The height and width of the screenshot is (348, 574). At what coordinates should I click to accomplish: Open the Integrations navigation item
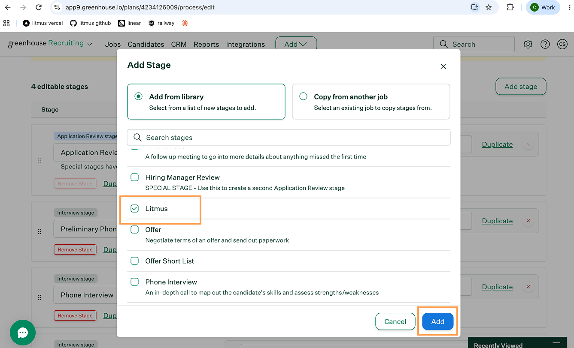[x=246, y=44]
